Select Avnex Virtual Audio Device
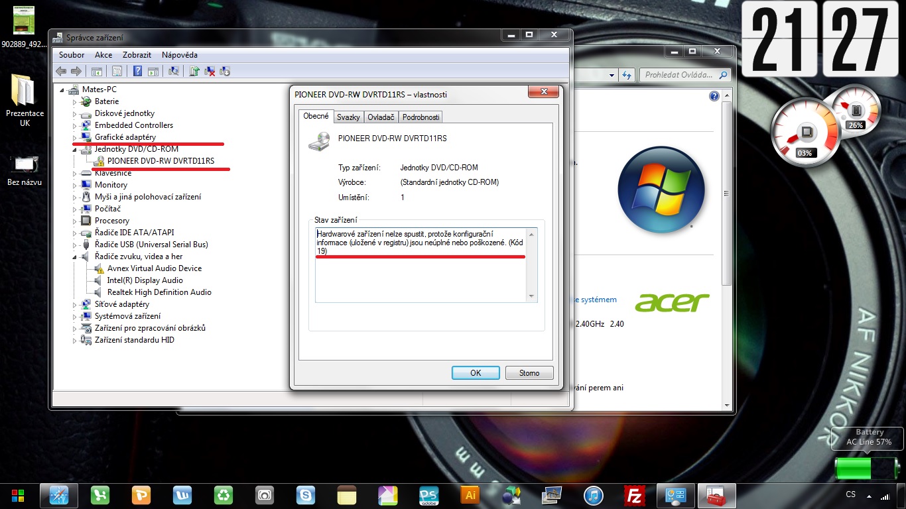The width and height of the screenshot is (906, 509). 155,268
